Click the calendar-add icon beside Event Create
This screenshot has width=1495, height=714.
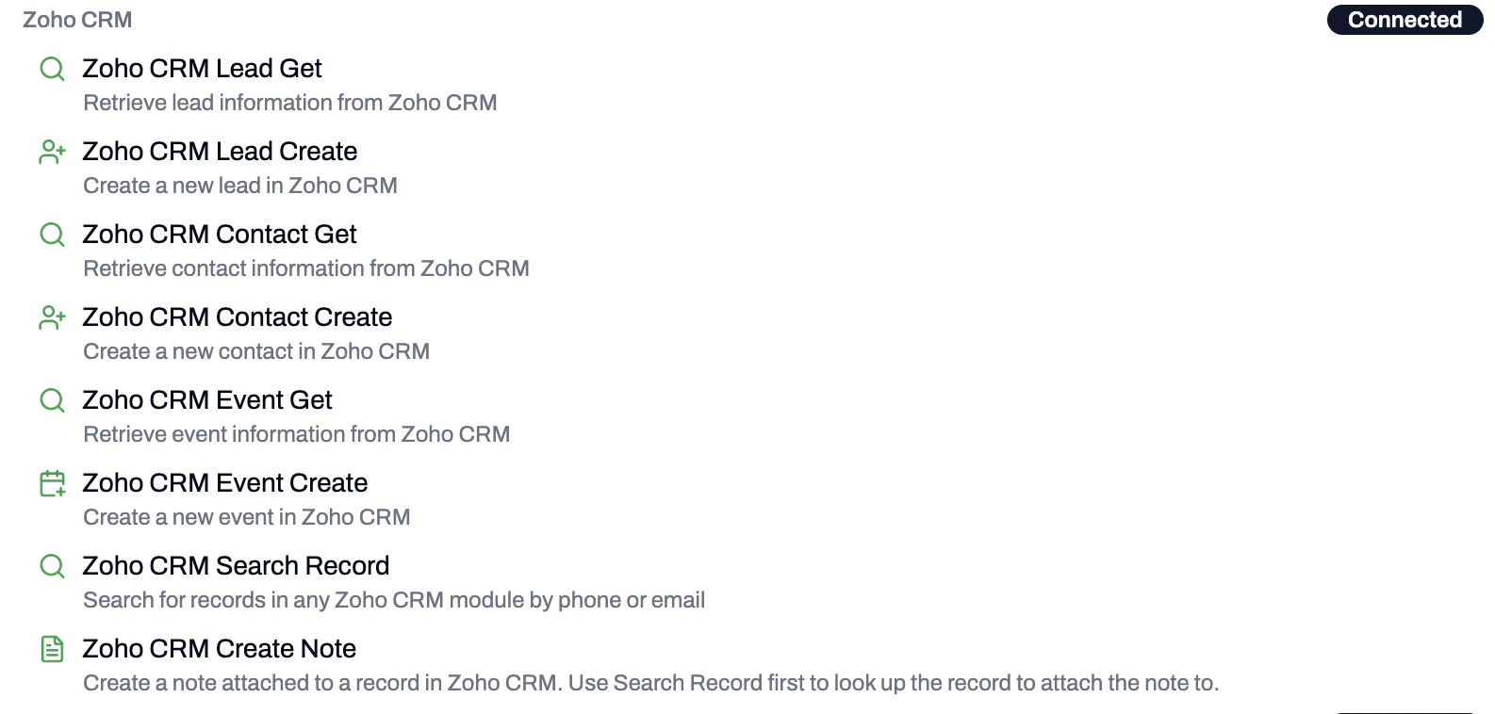[x=52, y=483]
